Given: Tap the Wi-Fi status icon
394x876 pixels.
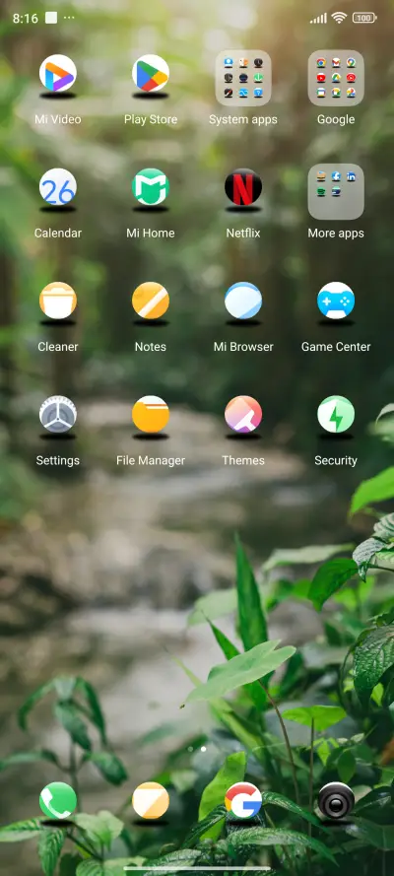Looking at the screenshot, I should coord(339,18).
